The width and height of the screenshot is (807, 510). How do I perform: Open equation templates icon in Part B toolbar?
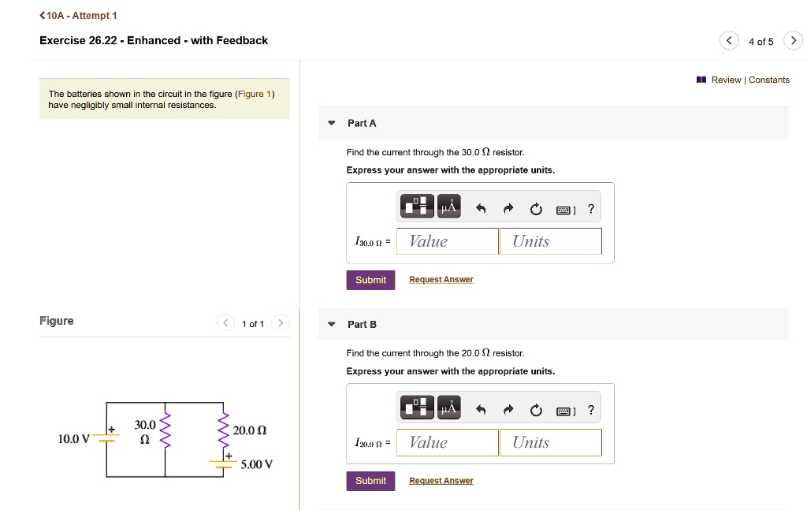416,408
